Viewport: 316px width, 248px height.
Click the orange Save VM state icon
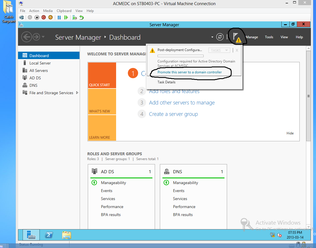click(50, 17)
